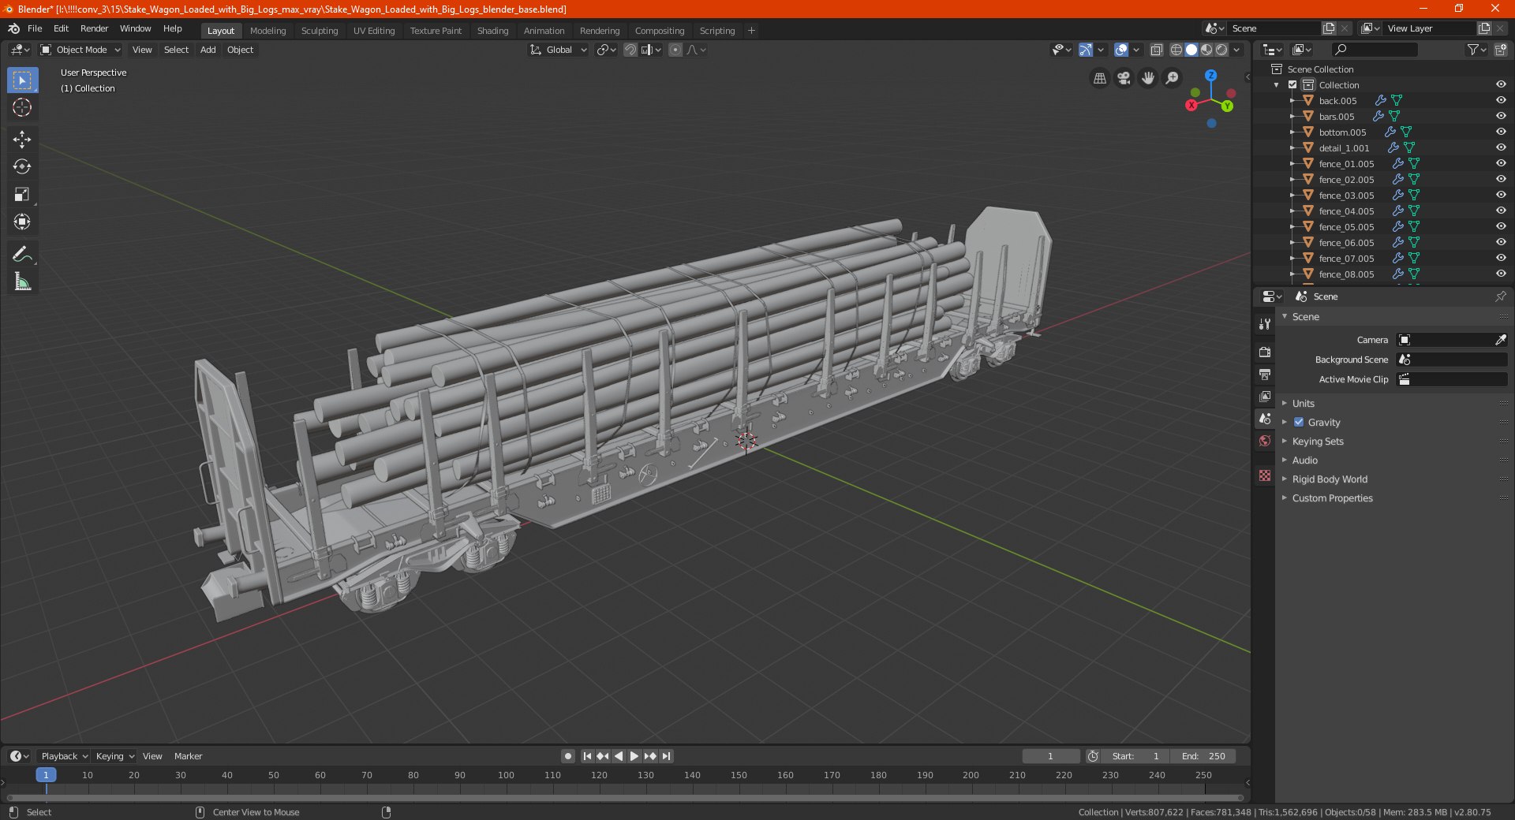
Task: Click the End frame field
Action: (1203, 756)
